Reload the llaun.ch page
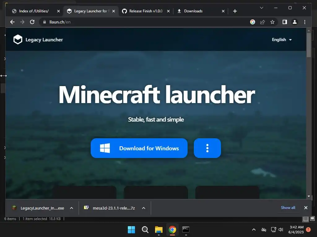The image size is (317, 237). click(x=32, y=22)
